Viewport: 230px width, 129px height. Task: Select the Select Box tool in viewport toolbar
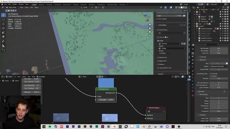click(x=3, y=15)
